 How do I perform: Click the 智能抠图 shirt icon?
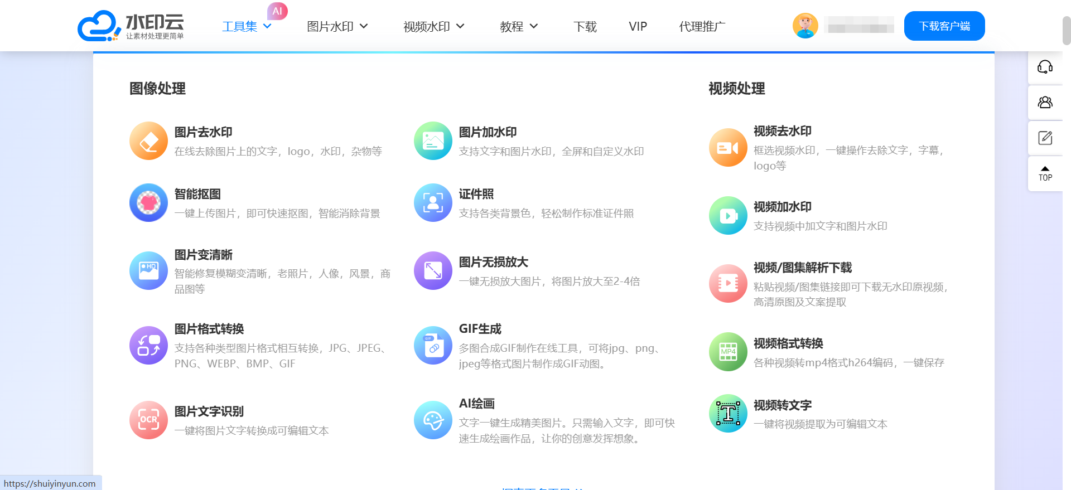148,202
